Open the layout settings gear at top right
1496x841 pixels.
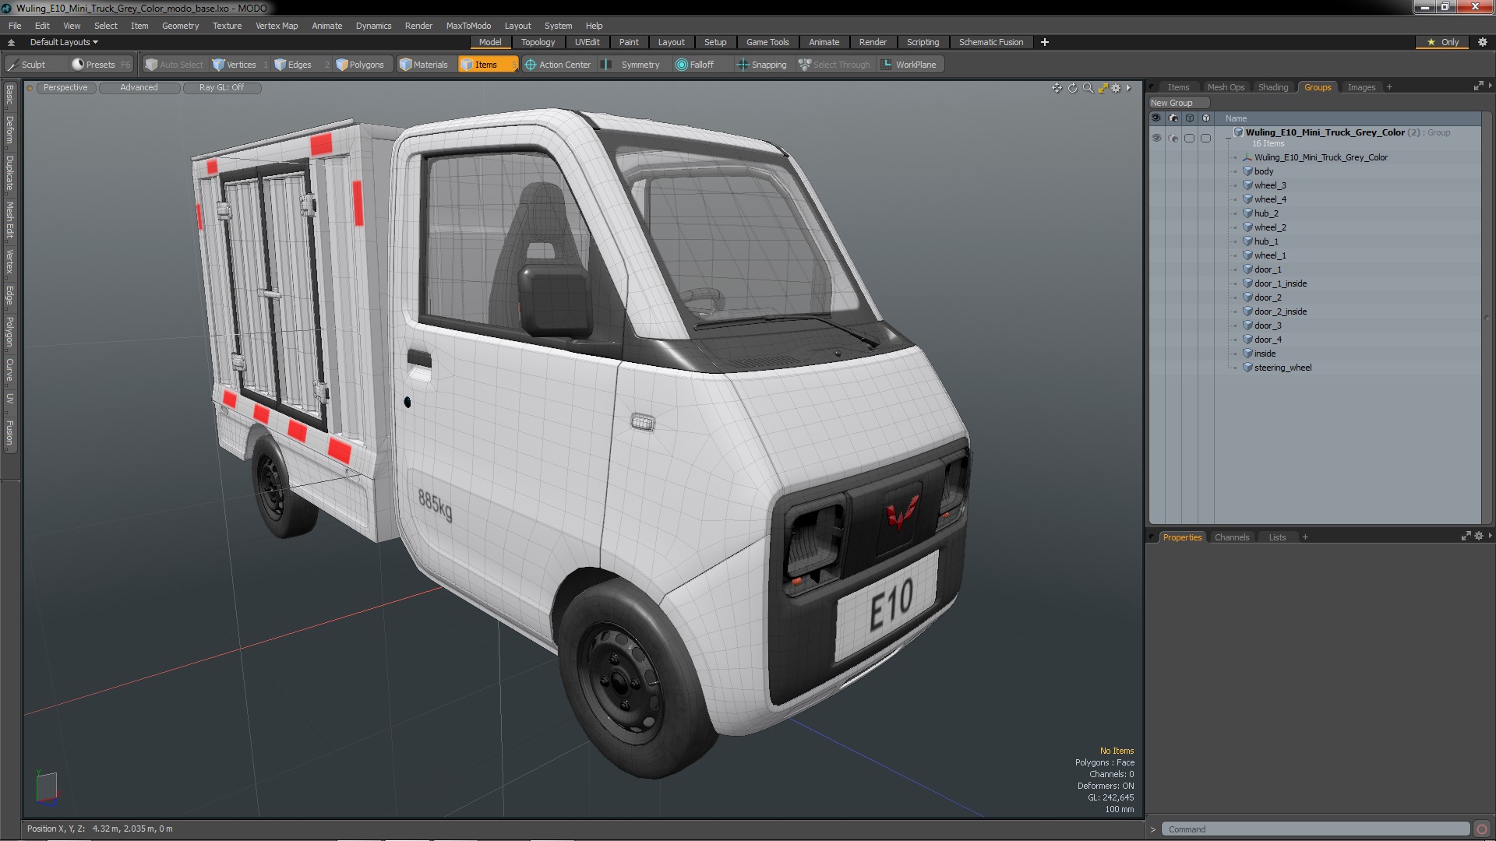[x=1483, y=42]
